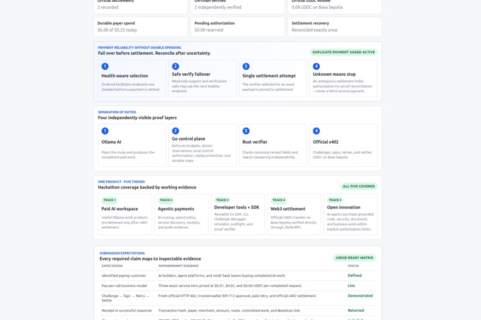
Task: Click the 'Live' status value
Action: (351, 285)
